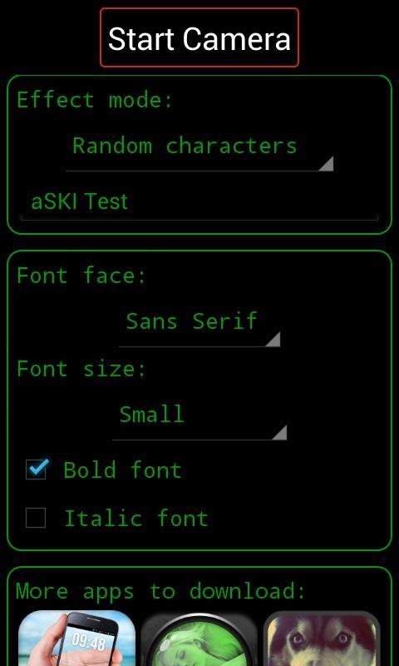Image resolution: width=399 pixels, height=666 pixels.
Task: Tap the Start Camera button
Action: (199, 37)
